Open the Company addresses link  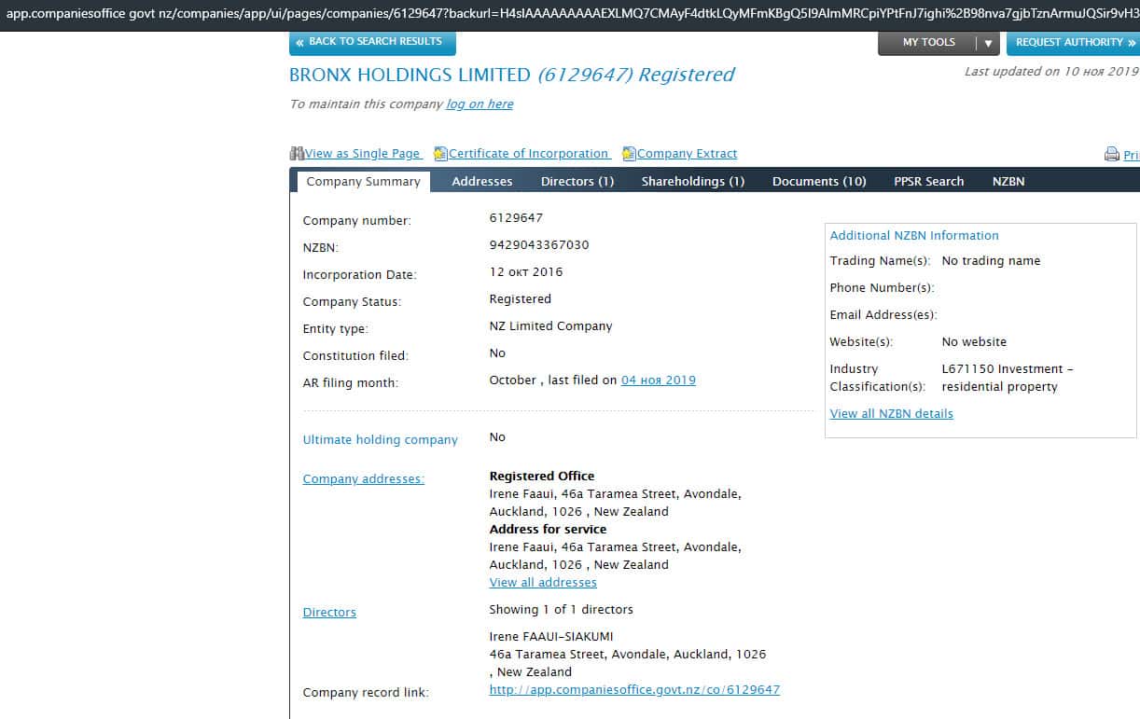(x=364, y=478)
